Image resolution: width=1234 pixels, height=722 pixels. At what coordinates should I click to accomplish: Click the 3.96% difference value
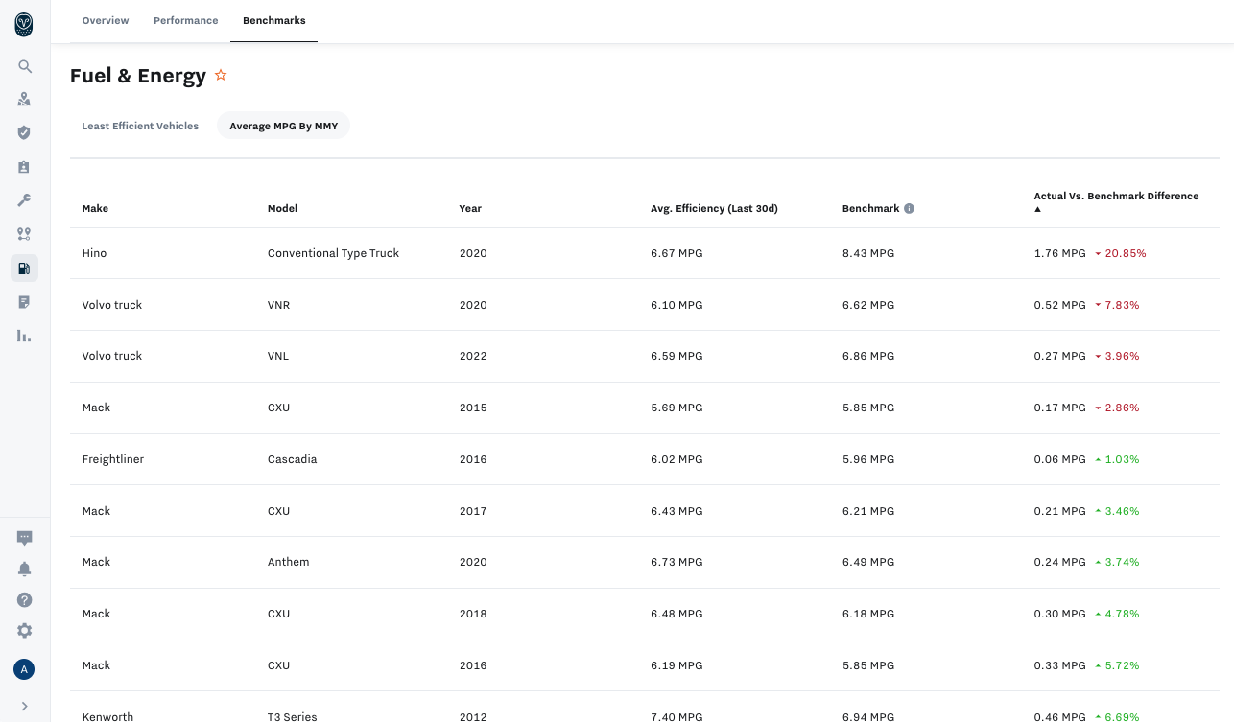(1123, 356)
